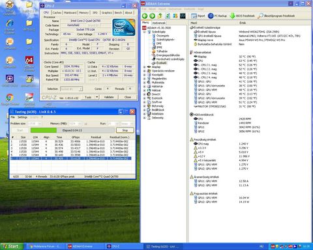Open the Tools dropdown arrow in CPU-Z

pos(97,97)
